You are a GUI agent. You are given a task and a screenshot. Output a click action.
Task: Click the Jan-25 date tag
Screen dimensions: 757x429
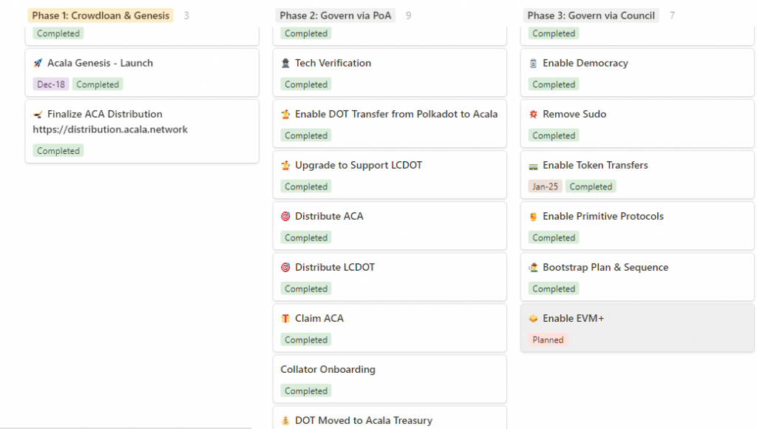(x=545, y=186)
